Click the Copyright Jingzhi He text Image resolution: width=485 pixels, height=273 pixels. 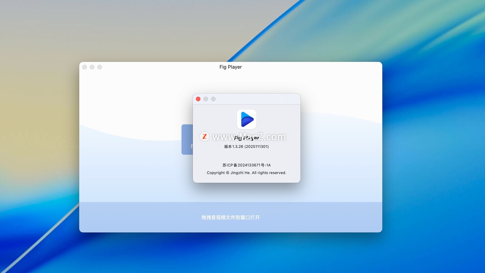tap(246, 173)
